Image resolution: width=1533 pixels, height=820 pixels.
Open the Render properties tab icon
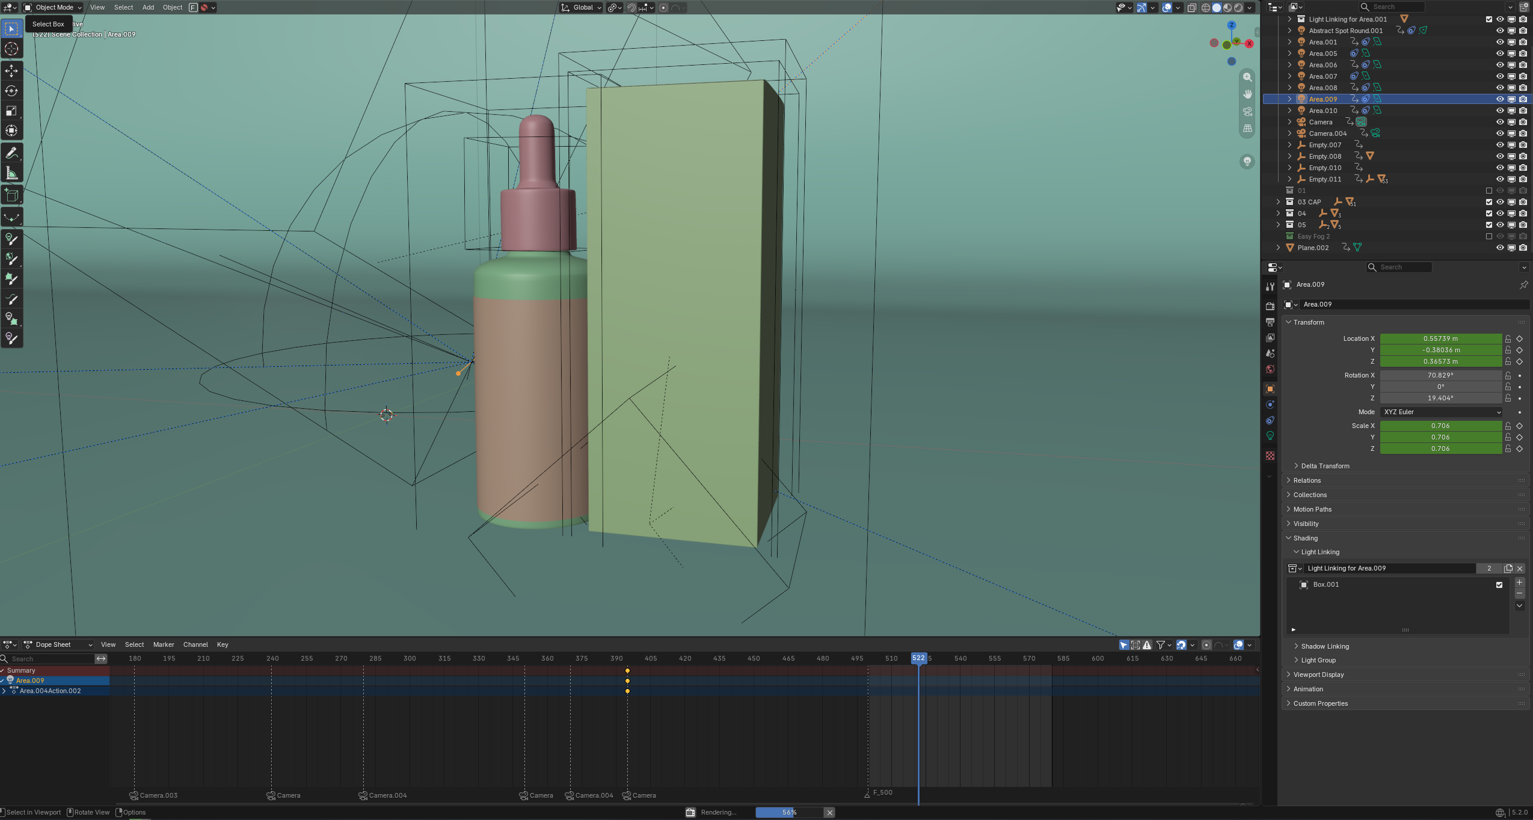point(1270,307)
